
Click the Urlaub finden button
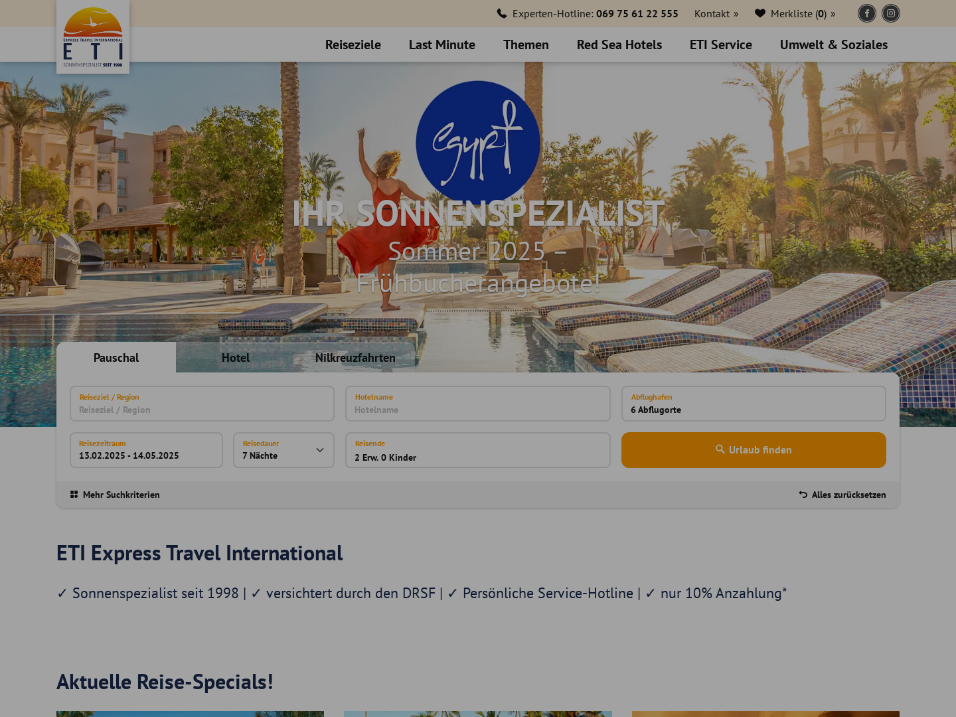[x=754, y=450]
